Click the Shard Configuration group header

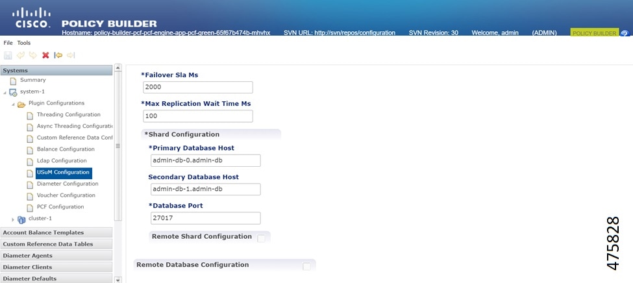coord(211,134)
